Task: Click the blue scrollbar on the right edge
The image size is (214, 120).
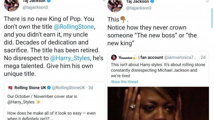Action: click(212, 18)
